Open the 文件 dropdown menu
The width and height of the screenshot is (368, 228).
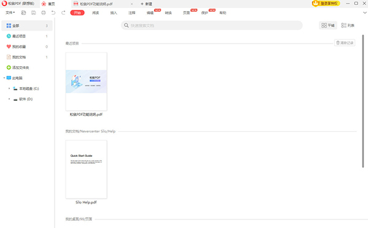coord(10,13)
